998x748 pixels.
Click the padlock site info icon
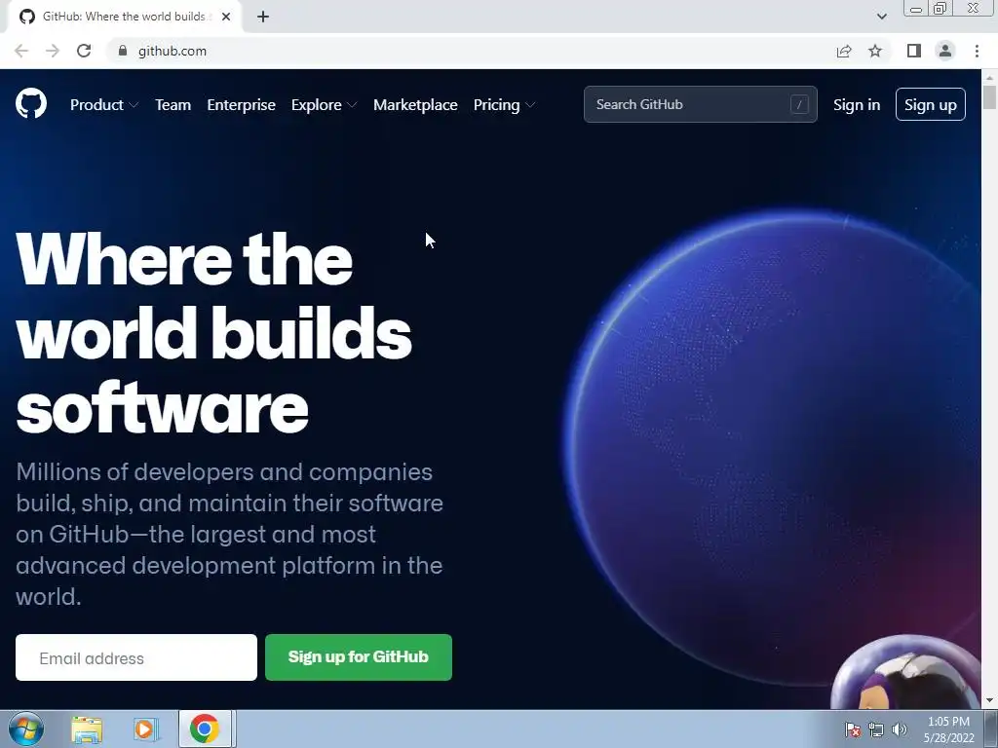pyautogui.click(x=123, y=51)
